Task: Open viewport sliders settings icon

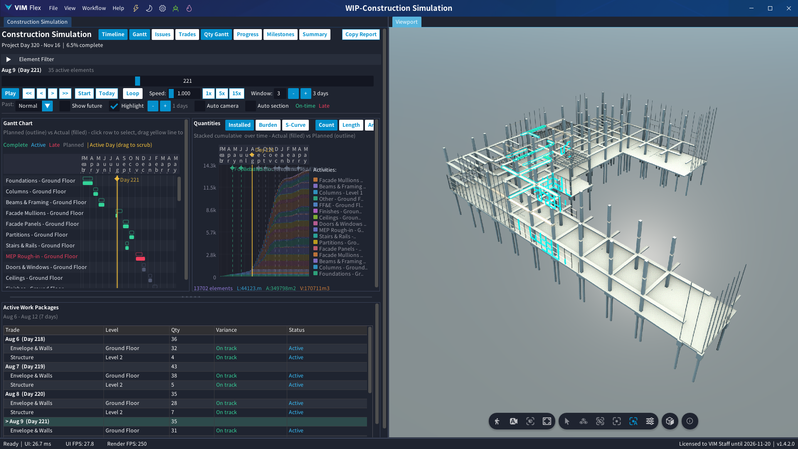Action: pyautogui.click(x=650, y=421)
